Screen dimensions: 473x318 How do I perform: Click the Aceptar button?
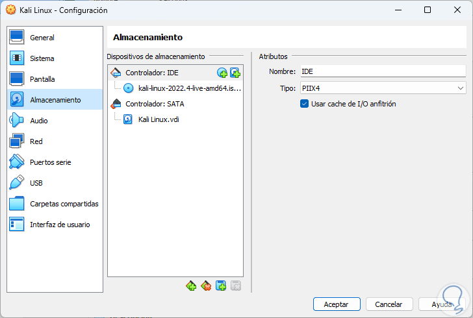pyautogui.click(x=337, y=304)
